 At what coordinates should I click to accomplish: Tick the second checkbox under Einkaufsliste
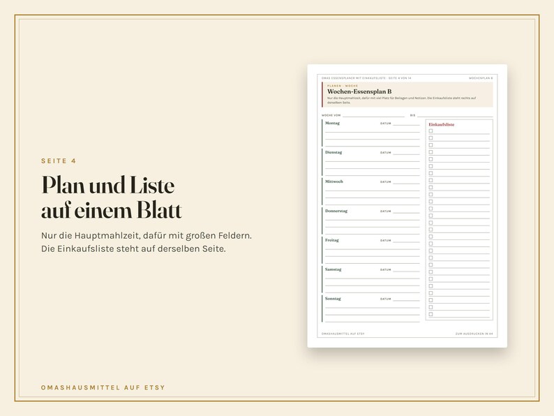pos(431,138)
